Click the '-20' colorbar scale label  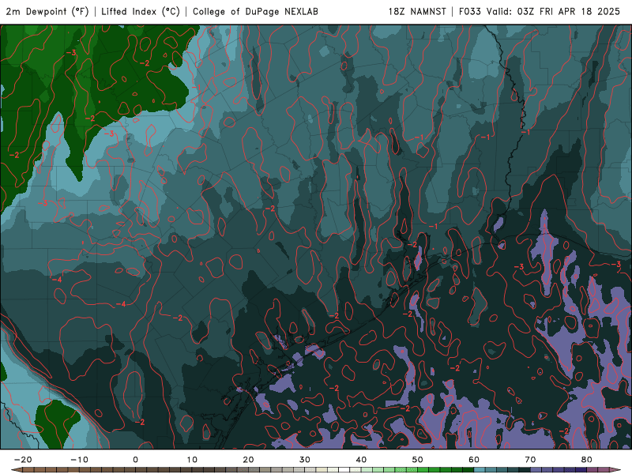pos(23,460)
